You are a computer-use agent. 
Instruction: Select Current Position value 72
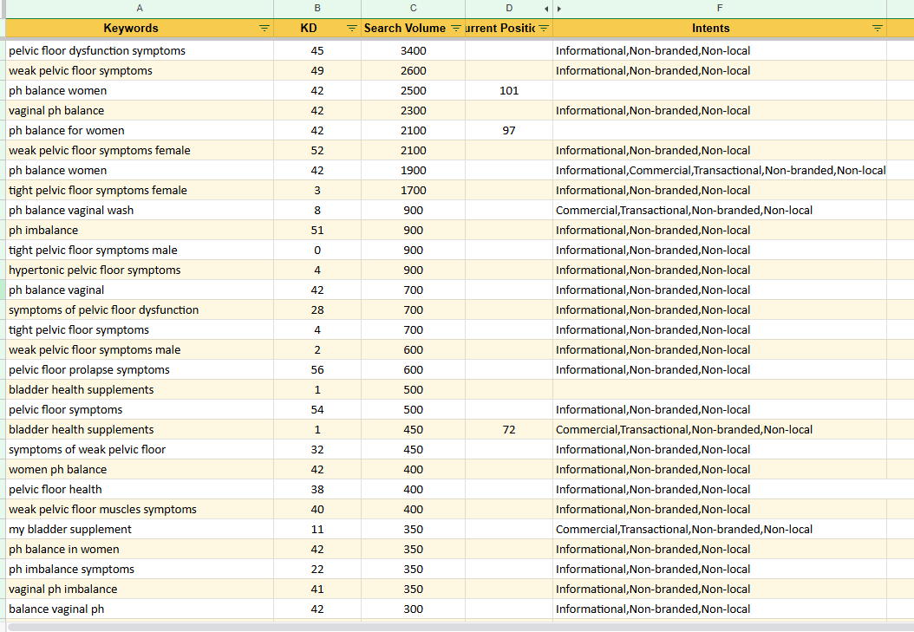coord(509,430)
